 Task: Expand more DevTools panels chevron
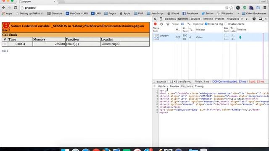242,19
